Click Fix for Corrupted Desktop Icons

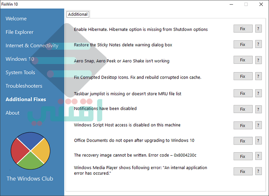[x=243, y=76]
